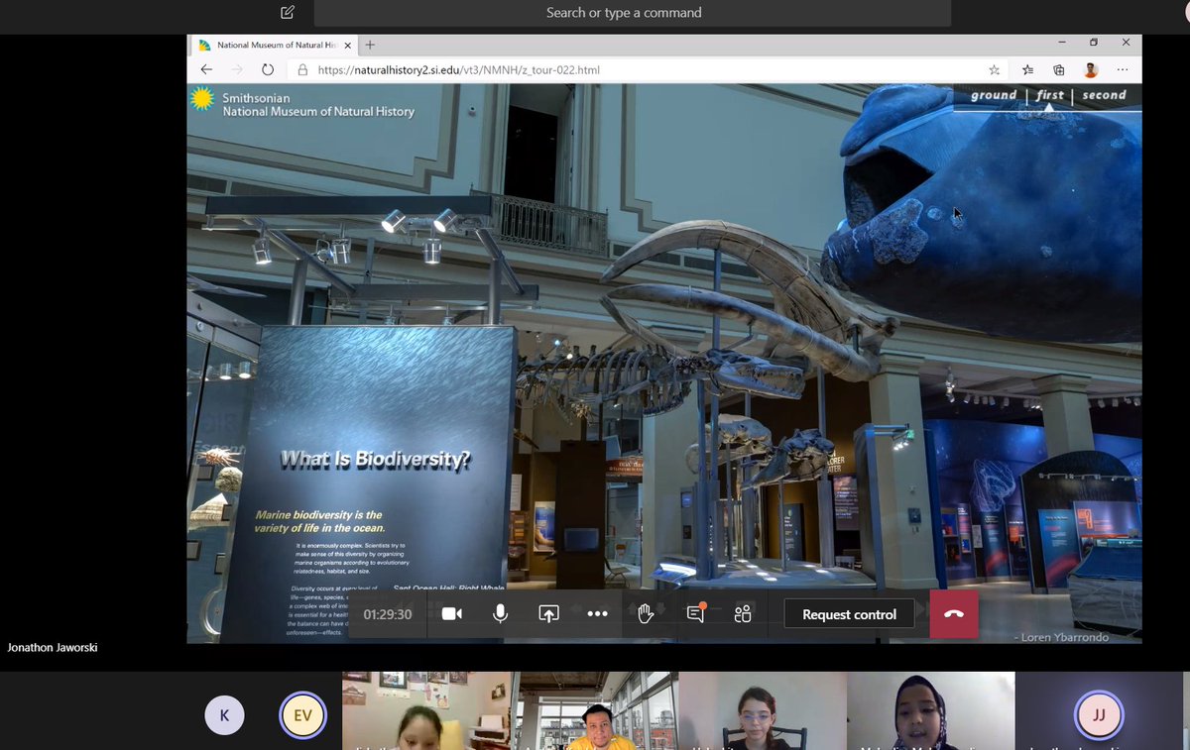This screenshot has width=1190, height=750.
Task: Switch the tour to the second floor
Action: [1104, 95]
